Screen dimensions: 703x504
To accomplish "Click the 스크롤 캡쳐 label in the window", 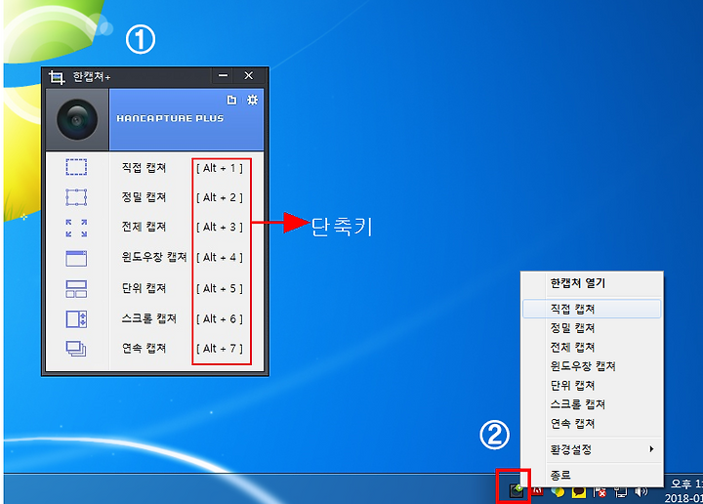I will pos(149,318).
